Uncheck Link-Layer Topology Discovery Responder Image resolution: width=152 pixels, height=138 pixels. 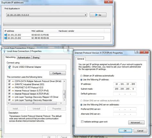(9, 100)
